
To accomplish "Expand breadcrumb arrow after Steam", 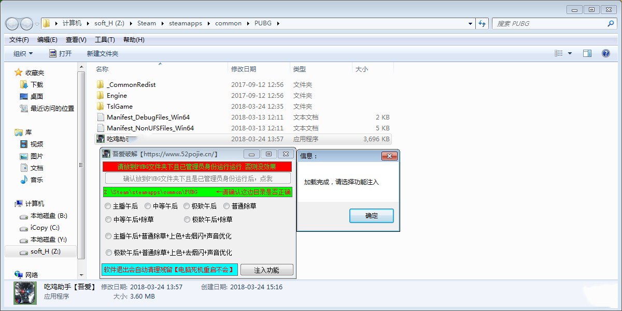I will click(x=162, y=23).
